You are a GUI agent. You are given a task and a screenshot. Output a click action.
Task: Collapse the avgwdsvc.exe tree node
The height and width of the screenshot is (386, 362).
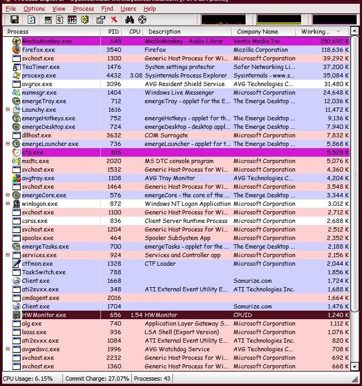[x=8, y=349]
